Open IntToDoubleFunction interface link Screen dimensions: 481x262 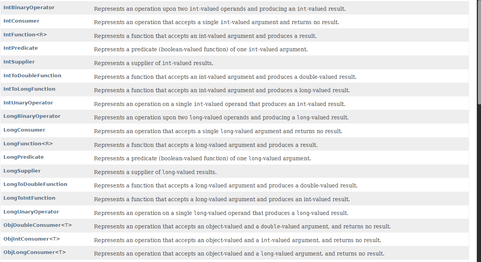point(32,76)
